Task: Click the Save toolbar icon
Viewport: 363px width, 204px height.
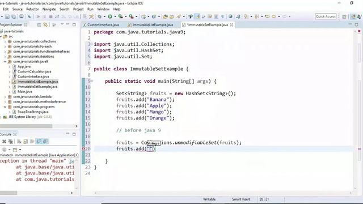Action: pos(7,16)
